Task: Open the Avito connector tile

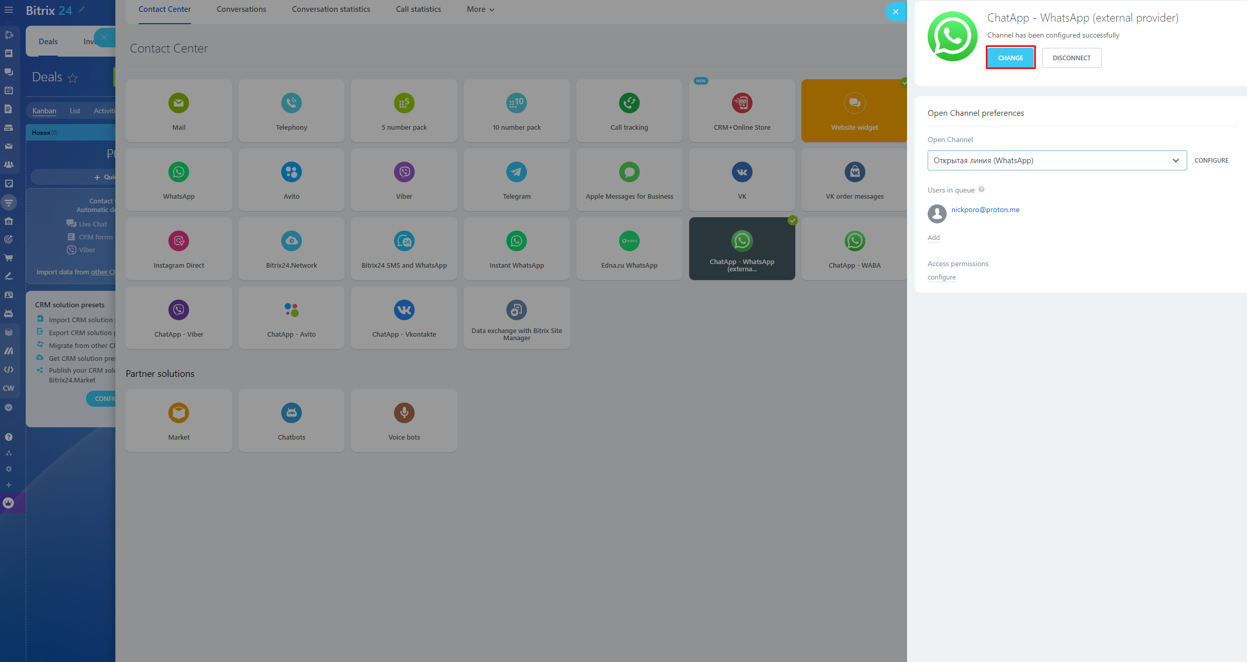Action: [x=291, y=180]
